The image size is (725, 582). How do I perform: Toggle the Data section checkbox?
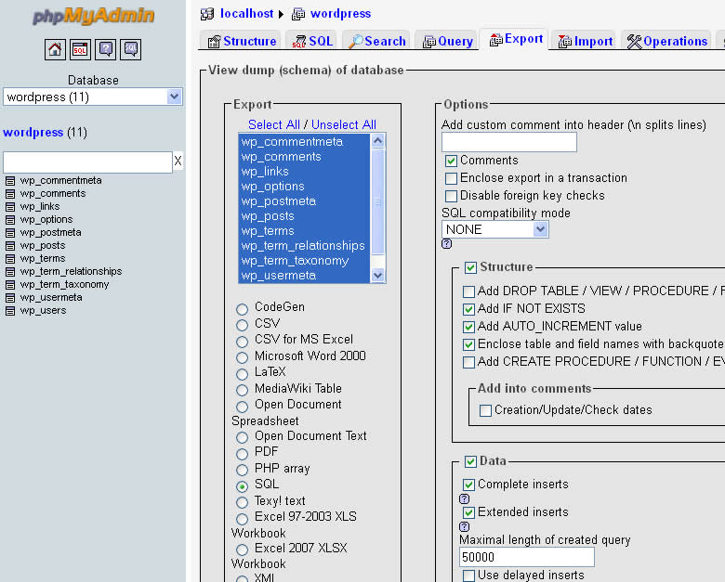470,461
